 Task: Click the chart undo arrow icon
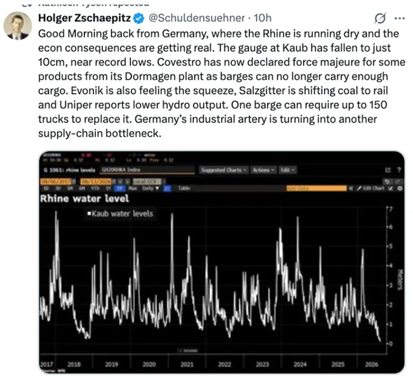(387, 182)
